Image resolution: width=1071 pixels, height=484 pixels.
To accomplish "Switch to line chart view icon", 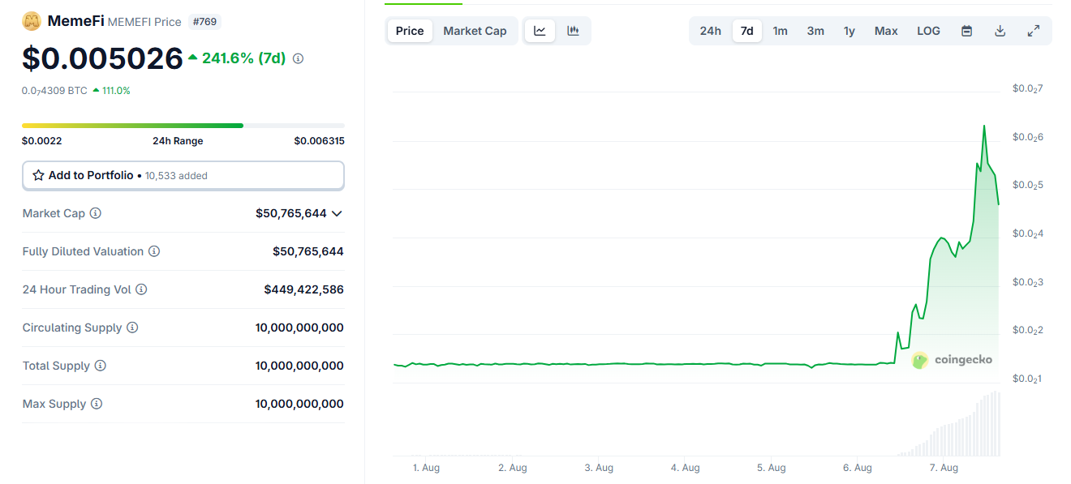I will click(540, 31).
